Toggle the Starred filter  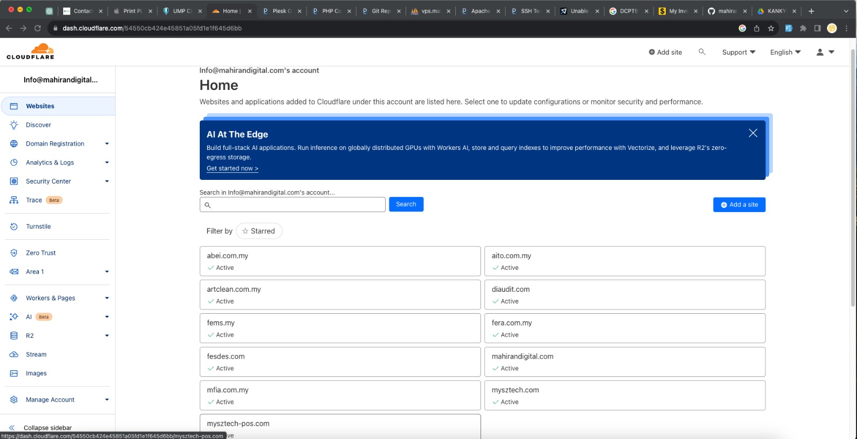coord(259,231)
